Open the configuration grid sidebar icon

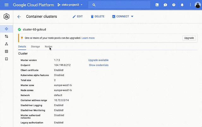(6, 51)
